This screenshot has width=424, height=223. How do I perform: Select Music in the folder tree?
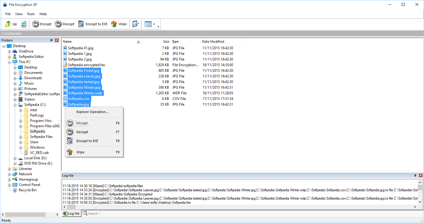[x=29, y=83]
